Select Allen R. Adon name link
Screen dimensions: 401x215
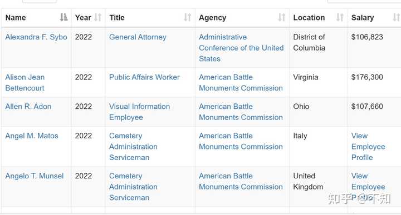tap(28, 106)
